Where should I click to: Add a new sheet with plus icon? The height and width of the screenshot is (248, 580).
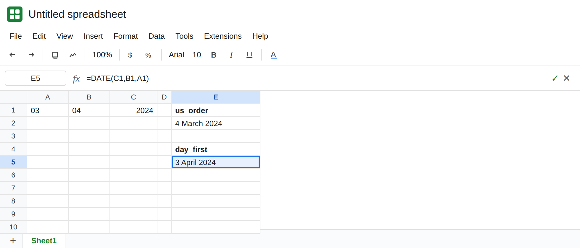[13, 240]
